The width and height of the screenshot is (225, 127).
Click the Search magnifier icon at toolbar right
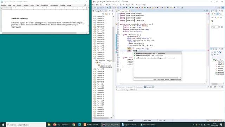click(x=215, y=8)
